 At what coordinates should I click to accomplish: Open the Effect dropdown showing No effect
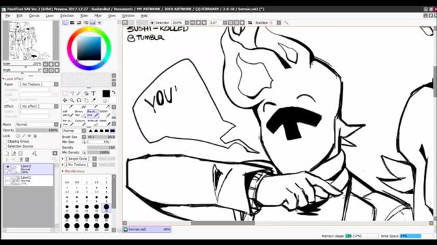[39, 106]
